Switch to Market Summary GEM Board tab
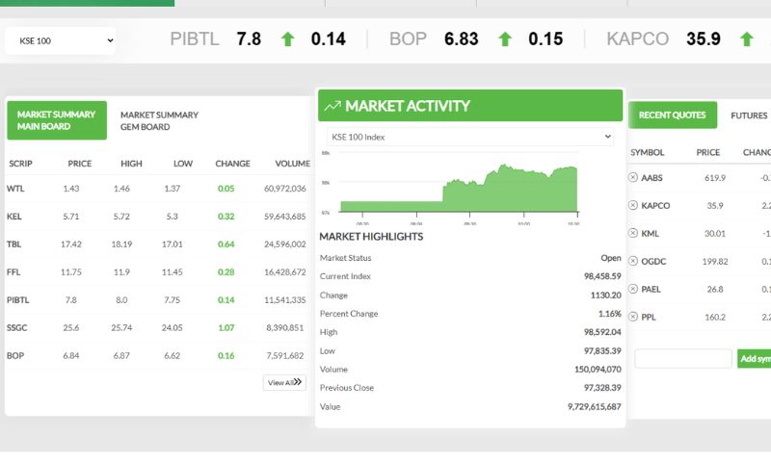The width and height of the screenshot is (771, 462). pyautogui.click(x=159, y=120)
